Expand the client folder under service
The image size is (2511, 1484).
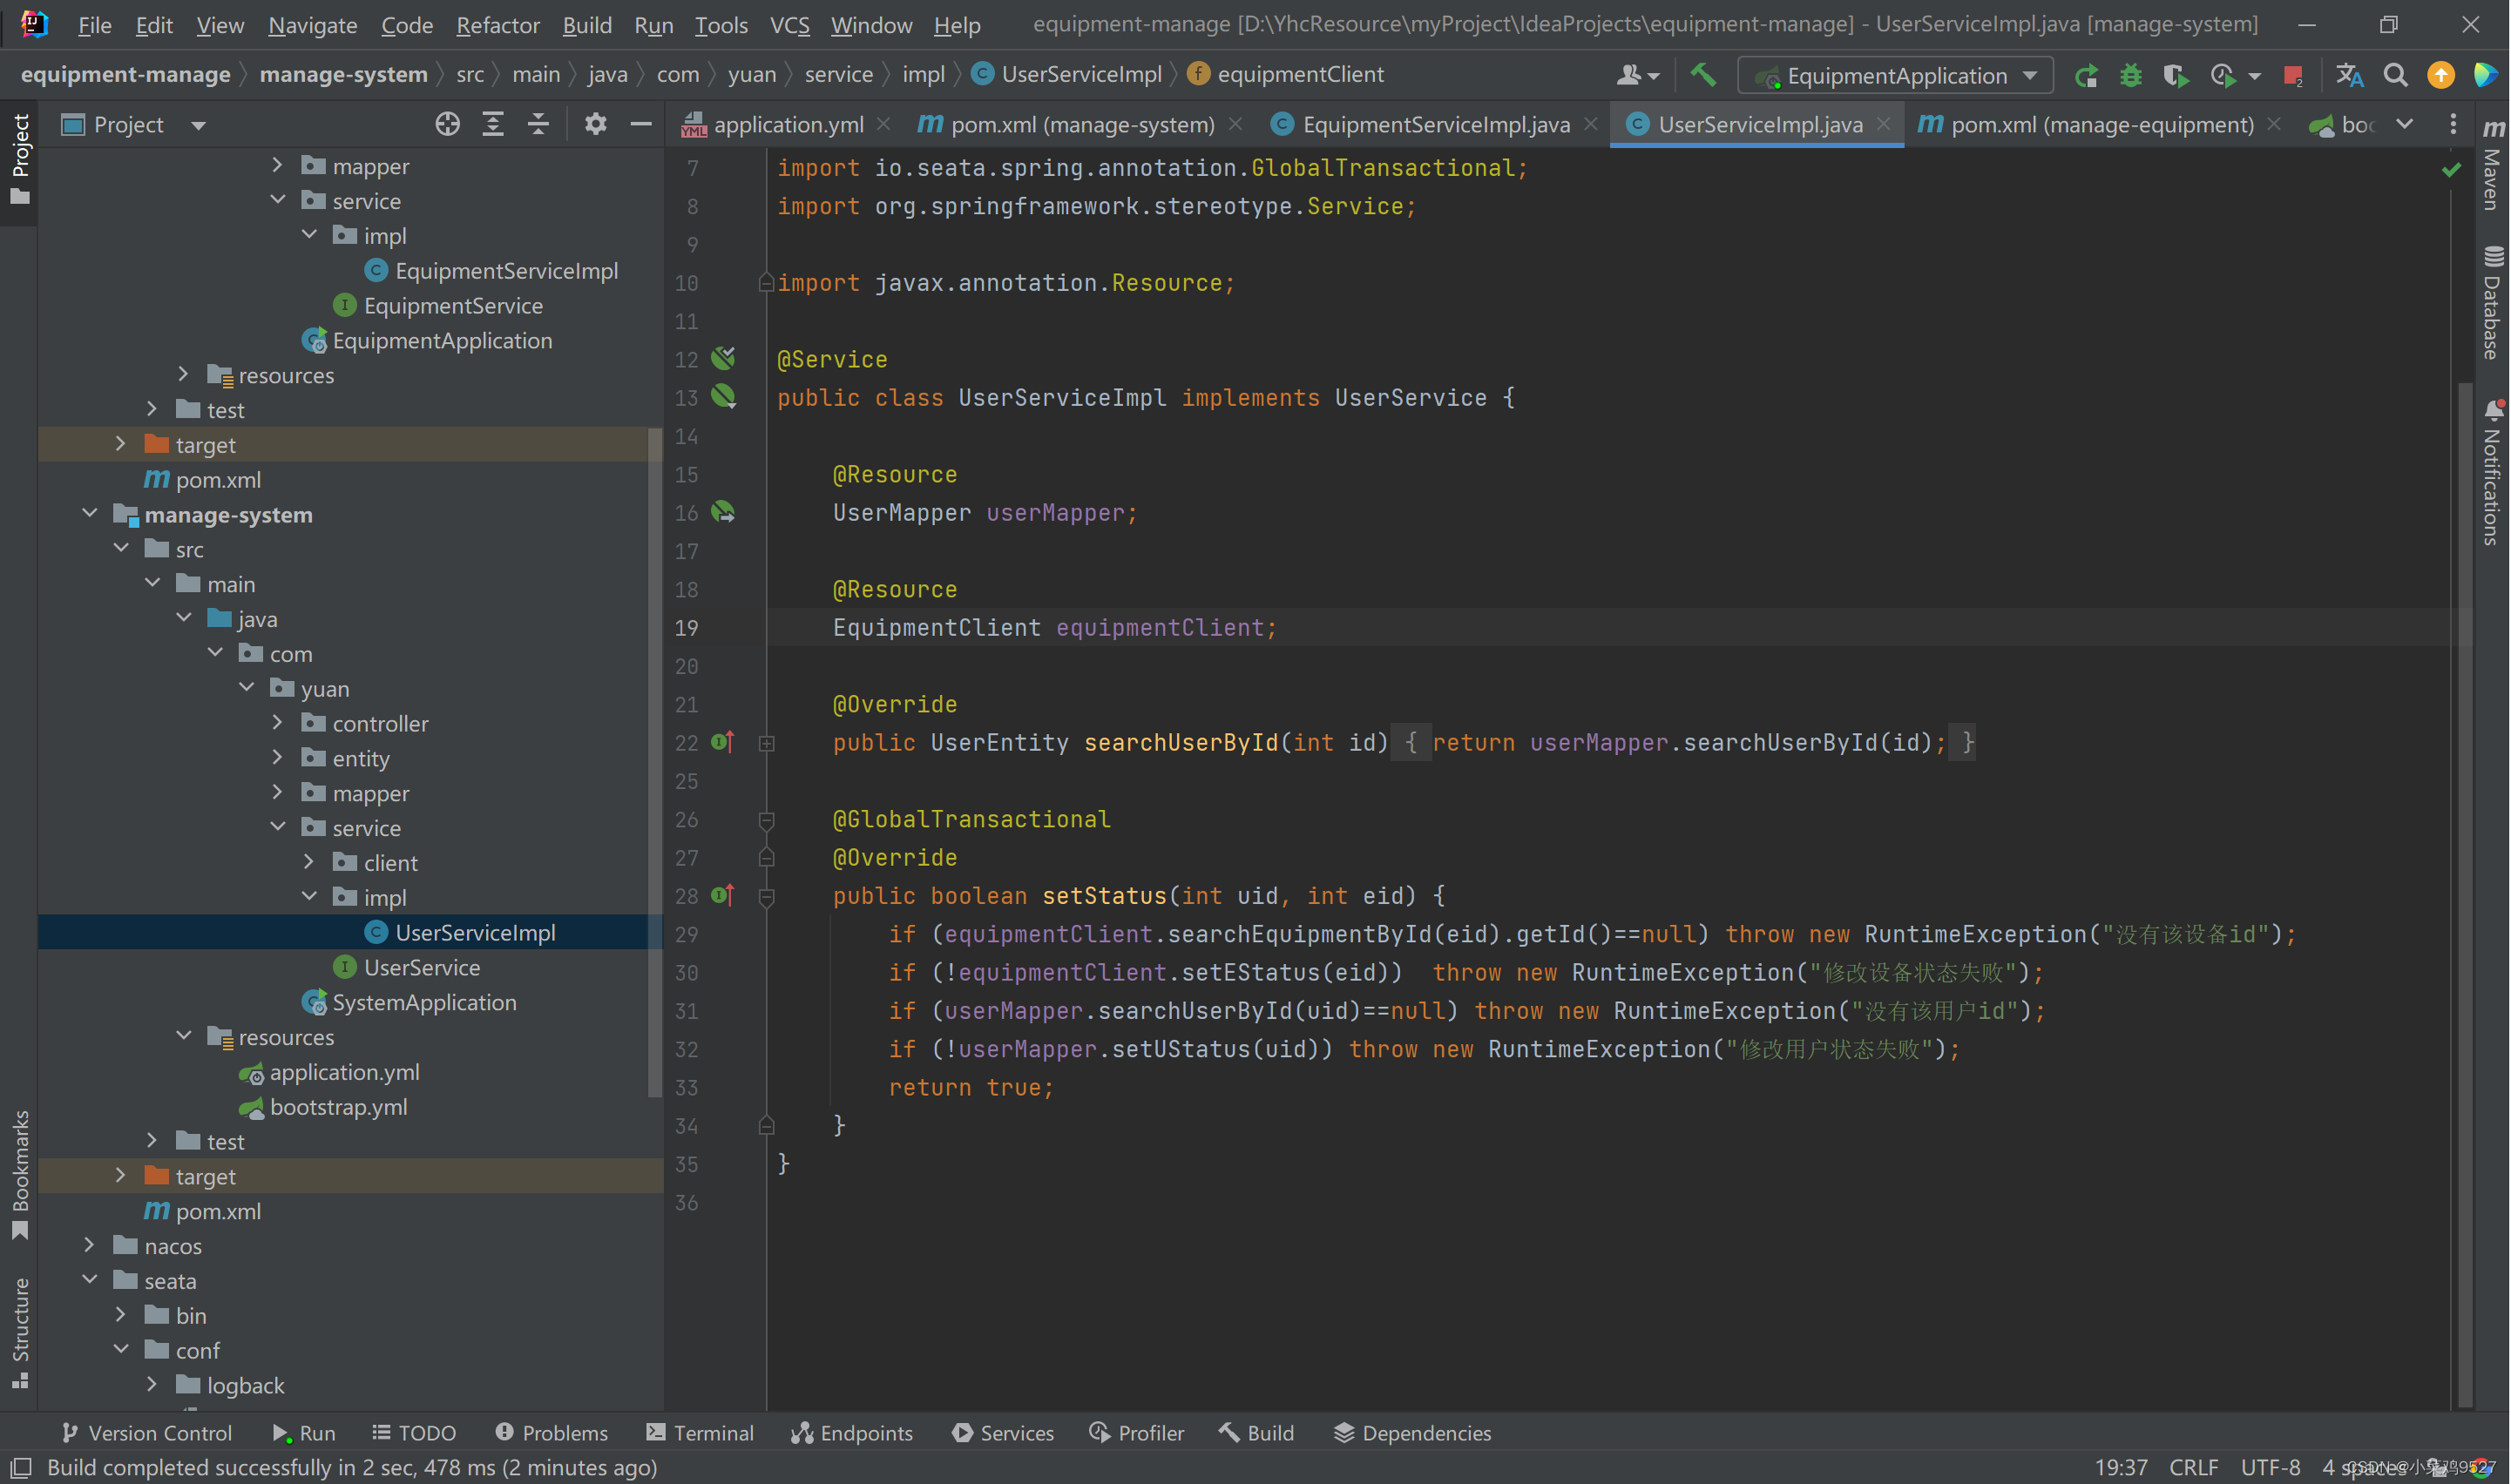click(309, 862)
